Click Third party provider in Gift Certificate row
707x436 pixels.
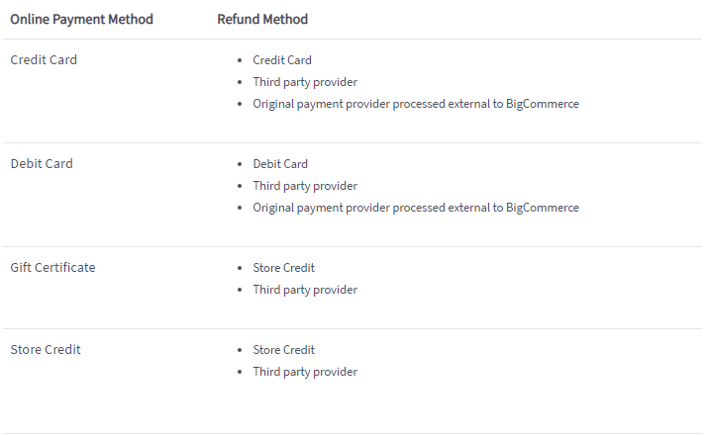[x=305, y=290]
